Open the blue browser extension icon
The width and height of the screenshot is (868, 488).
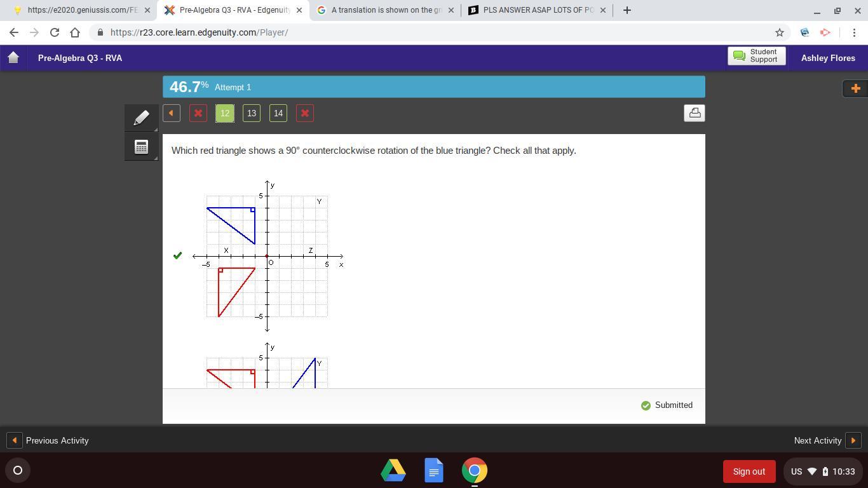point(804,32)
